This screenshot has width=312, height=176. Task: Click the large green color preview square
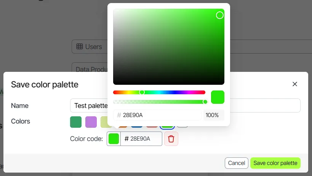click(218, 97)
